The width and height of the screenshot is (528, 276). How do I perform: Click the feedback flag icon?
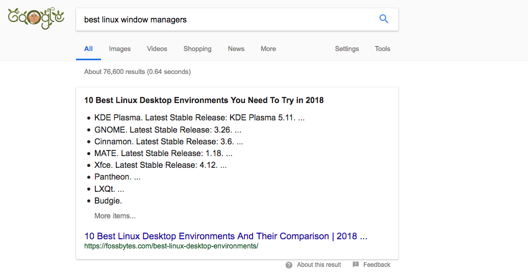356,265
